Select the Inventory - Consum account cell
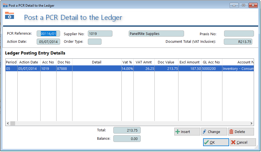Screen dimensions: 261x152 [x=238, y=68]
